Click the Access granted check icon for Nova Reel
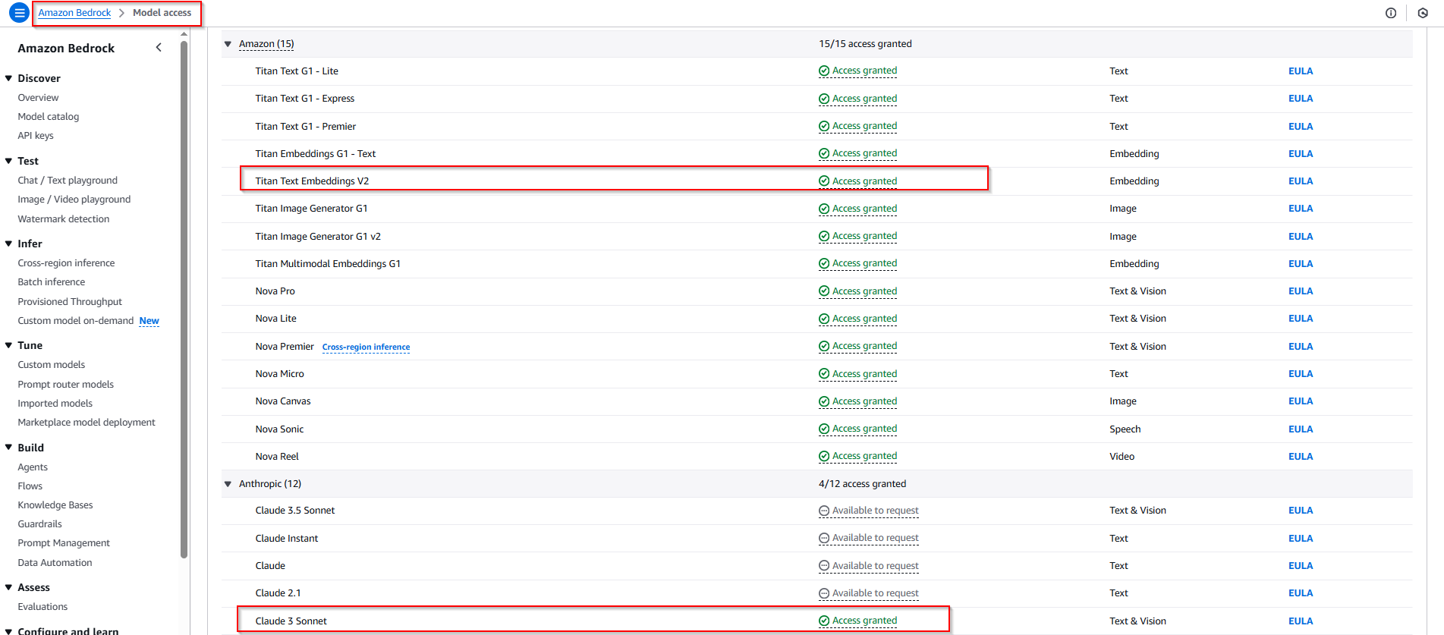1444x635 pixels. [x=823, y=457]
